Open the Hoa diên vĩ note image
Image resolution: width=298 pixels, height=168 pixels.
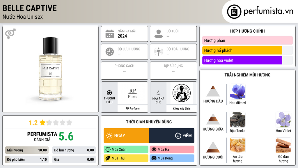(237, 92)
